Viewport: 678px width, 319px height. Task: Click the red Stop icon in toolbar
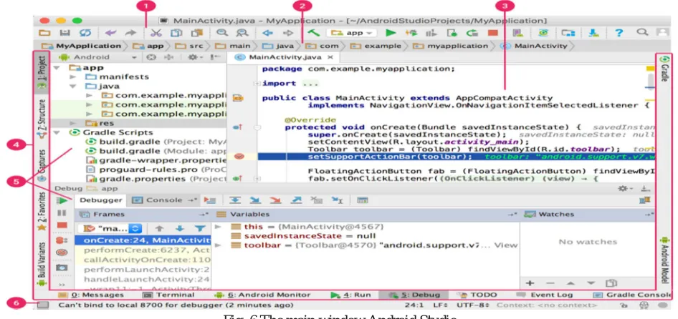coord(493,33)
